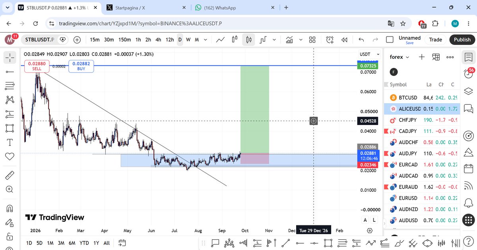Toggle Log scale with the L button
477x250 pixels.
tap(374, 220)
